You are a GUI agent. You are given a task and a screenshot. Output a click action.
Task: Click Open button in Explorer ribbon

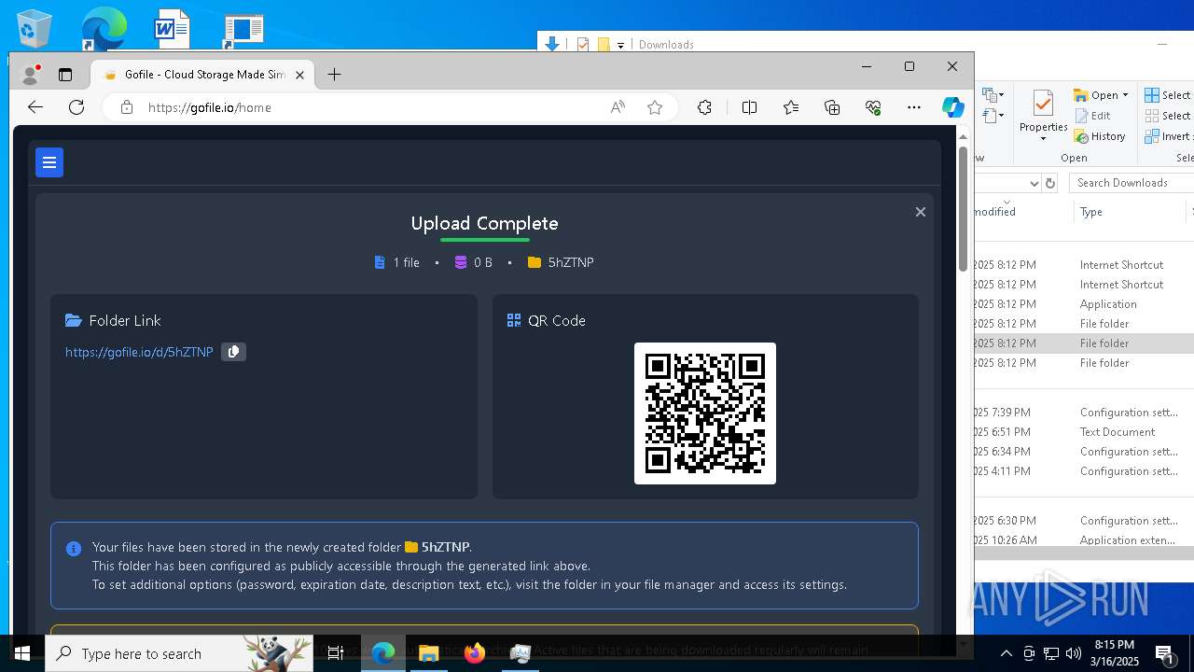point(1098,95)
